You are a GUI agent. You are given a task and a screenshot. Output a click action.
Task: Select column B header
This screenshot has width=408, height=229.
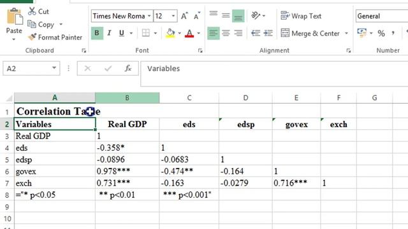point(127,98)
